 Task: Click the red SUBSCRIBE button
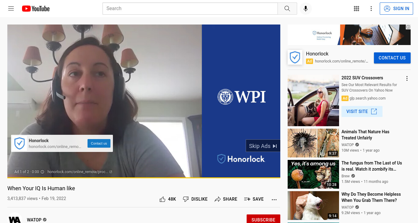[x=263, y=220]
